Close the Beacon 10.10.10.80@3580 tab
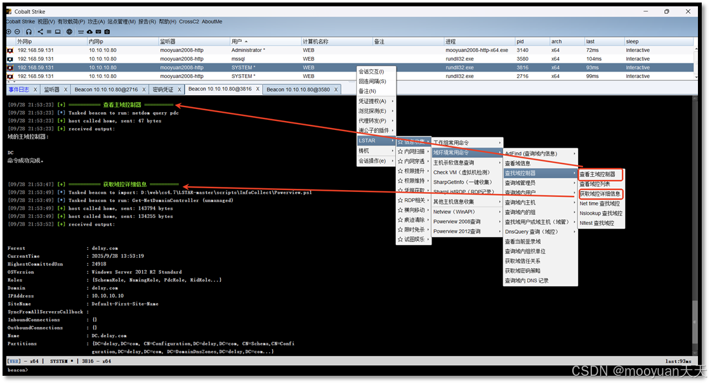Image resolution: width=710 pixels, height=384 pixels. point(336,89)
